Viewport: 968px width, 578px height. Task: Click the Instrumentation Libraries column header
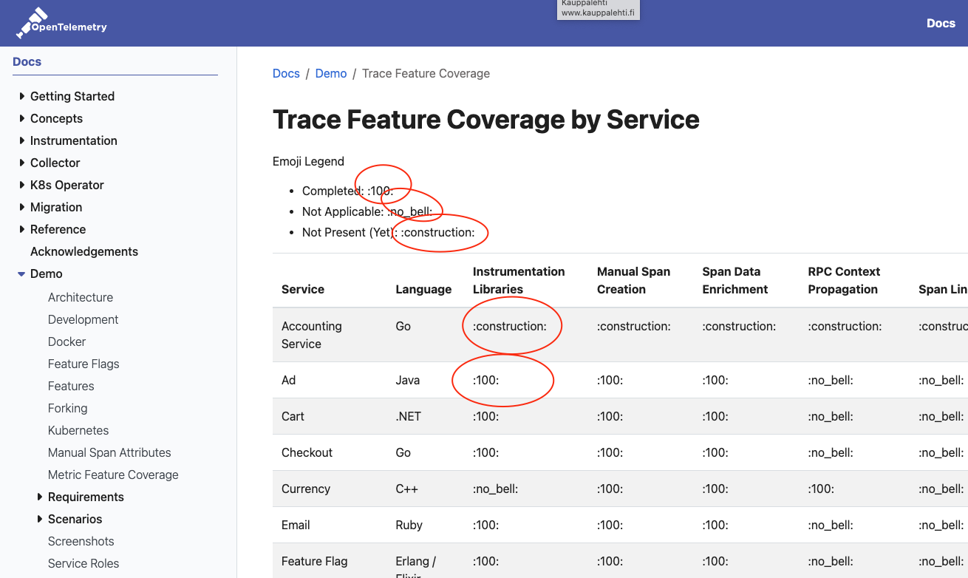(x=519, y=280)
